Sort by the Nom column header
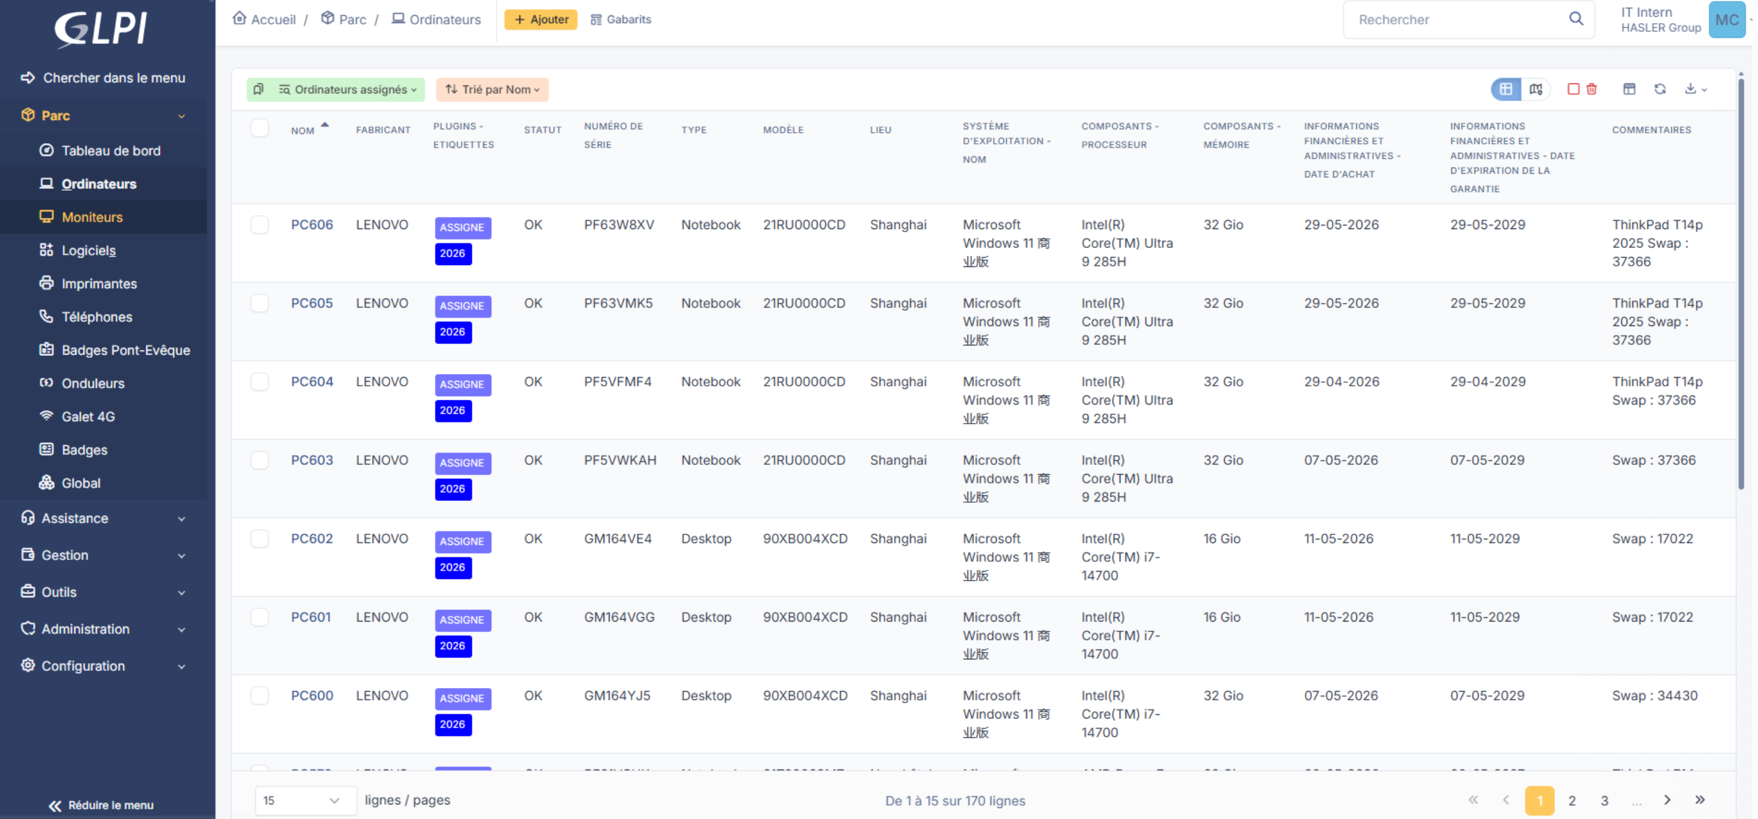Image resolution: width=1758 pixels, height=819 pixels. click(302, 130)
